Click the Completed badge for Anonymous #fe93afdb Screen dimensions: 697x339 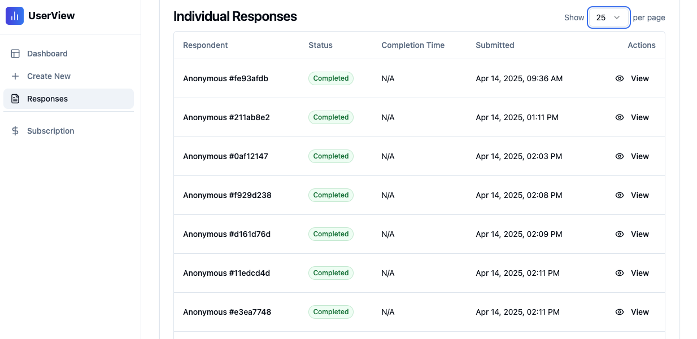click(331, 78)
